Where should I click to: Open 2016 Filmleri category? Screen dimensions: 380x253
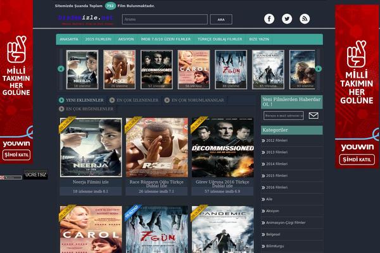(x=277, y=188)
